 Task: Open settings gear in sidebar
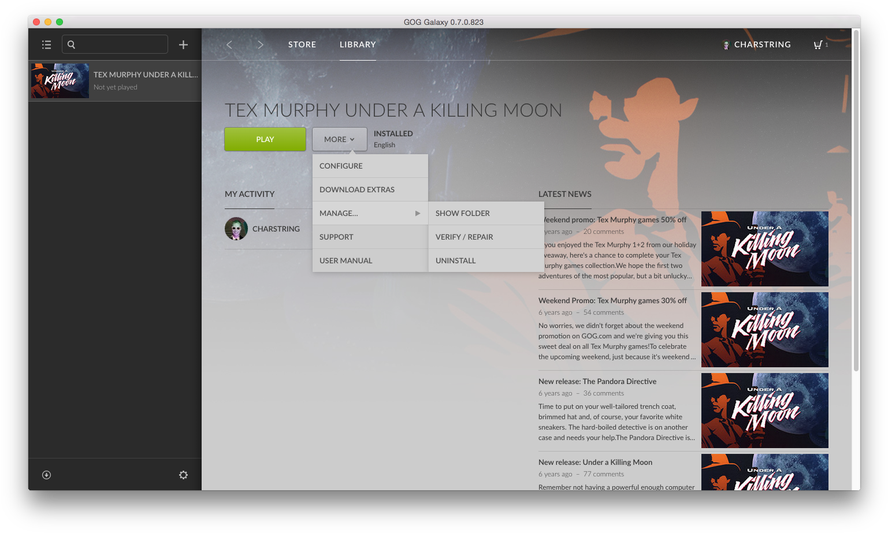click(183, 475)
